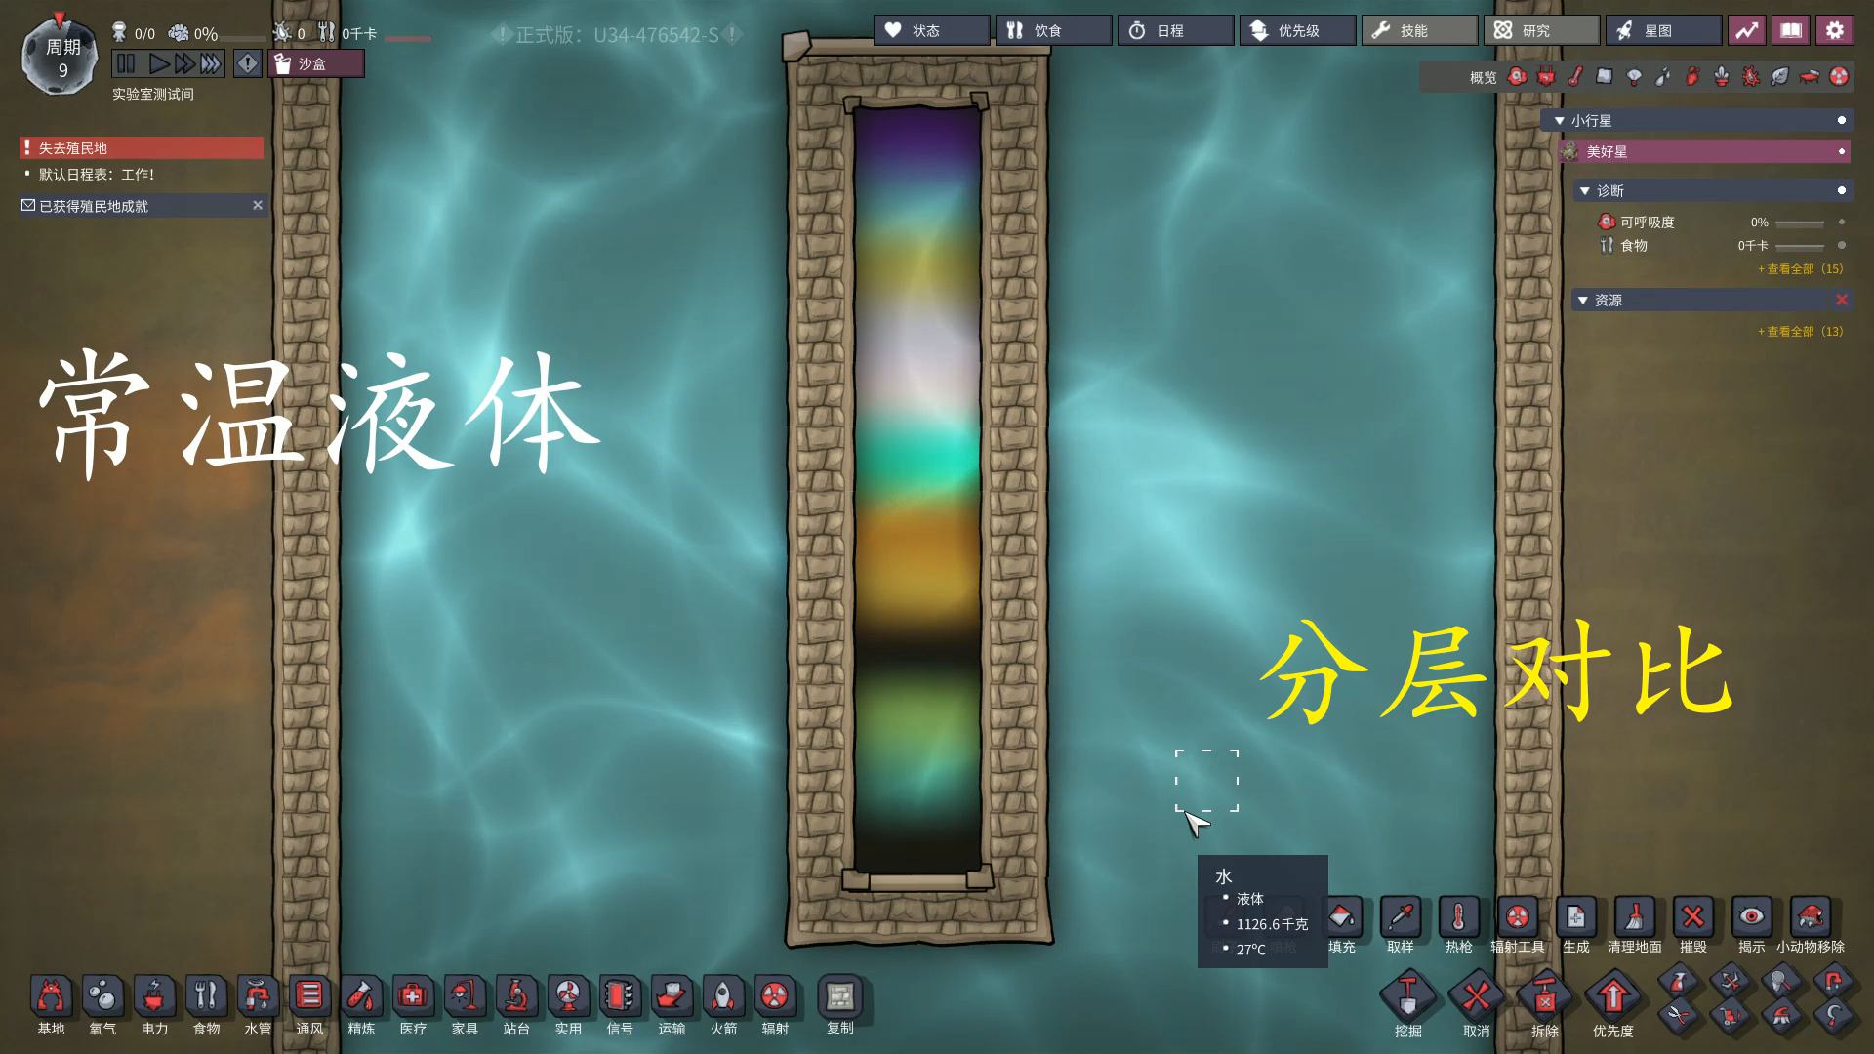1874x1054 pixels.
Task: Open the settings gear menu
Action: click(1835, 31)
